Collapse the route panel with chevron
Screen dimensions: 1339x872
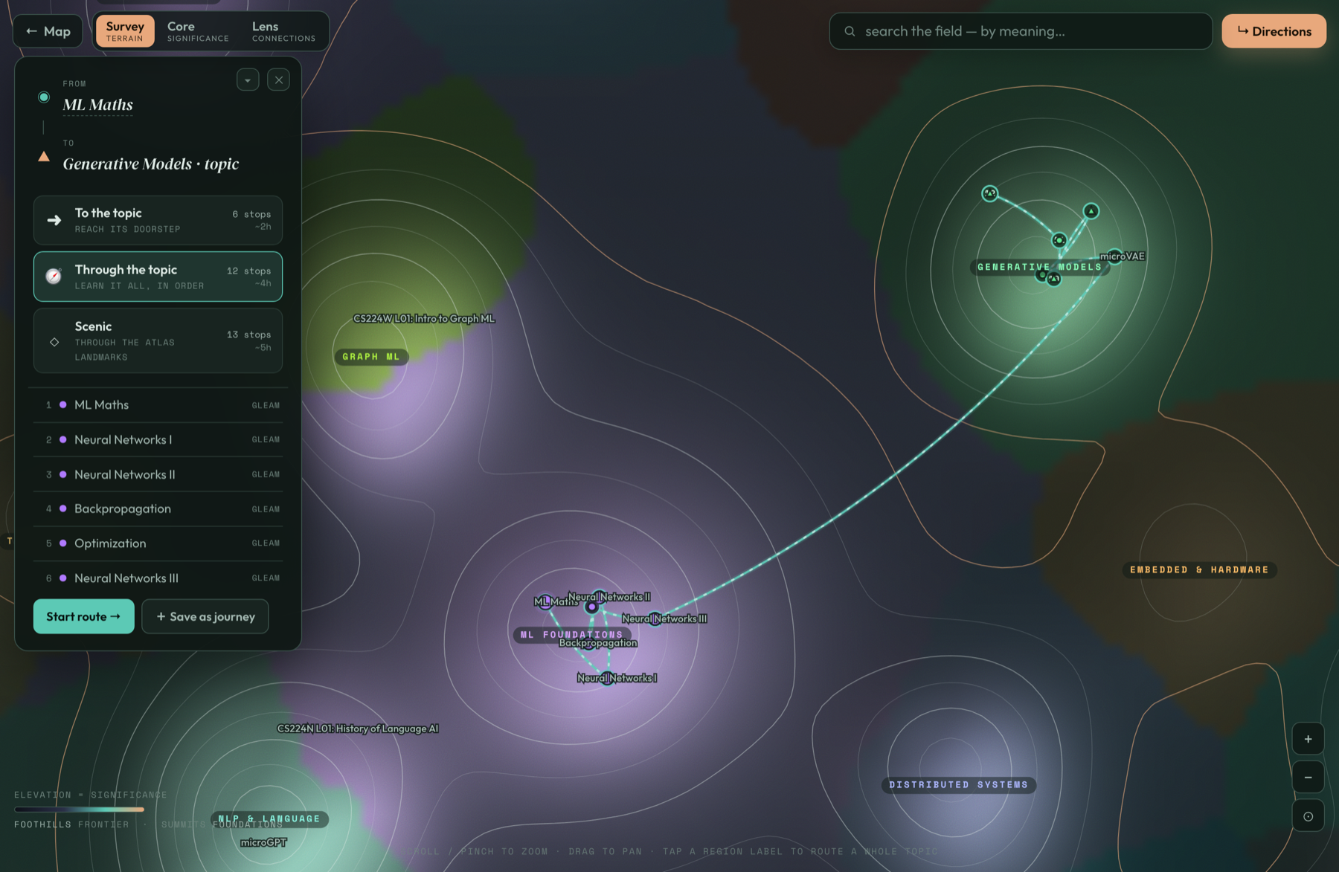[248, 80]
